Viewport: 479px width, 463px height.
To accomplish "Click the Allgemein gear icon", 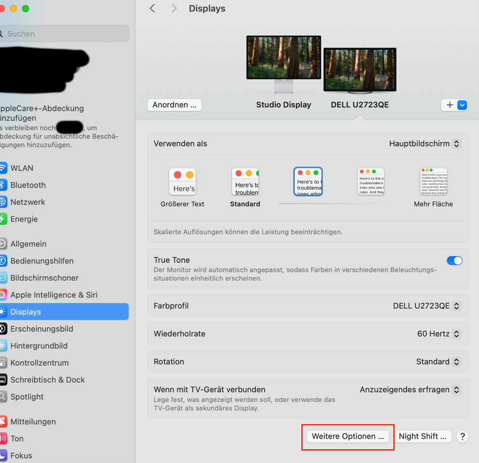I will [x=3, y=244].
